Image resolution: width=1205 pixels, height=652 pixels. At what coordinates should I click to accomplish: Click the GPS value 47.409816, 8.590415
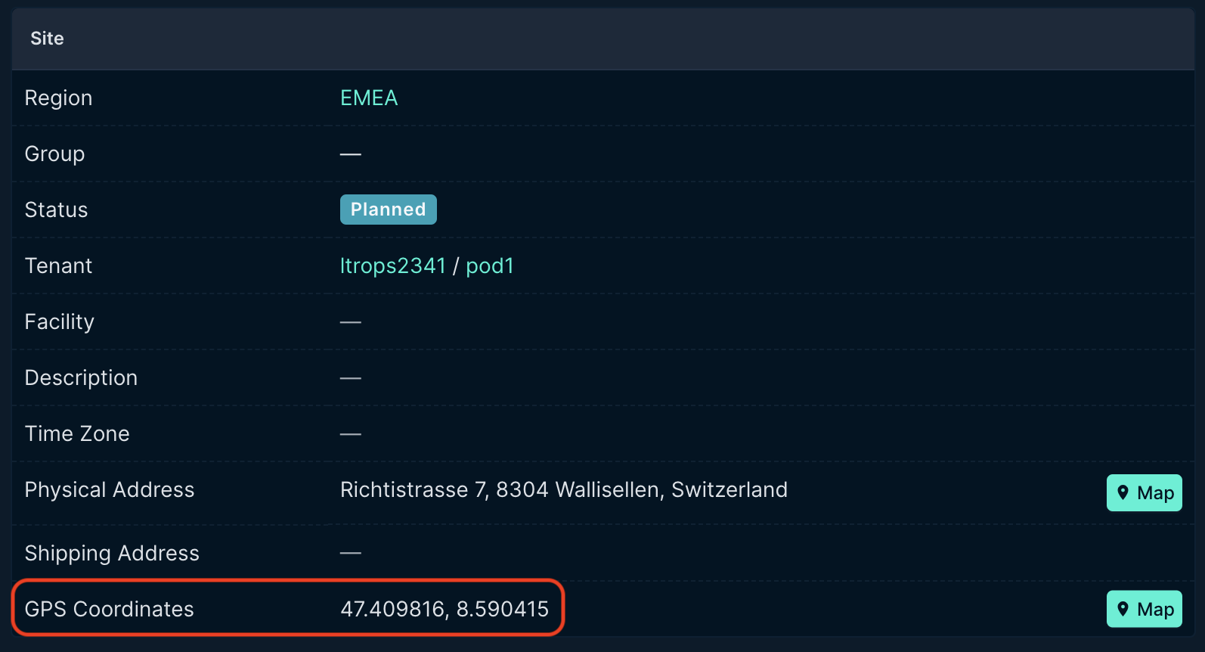445,609
